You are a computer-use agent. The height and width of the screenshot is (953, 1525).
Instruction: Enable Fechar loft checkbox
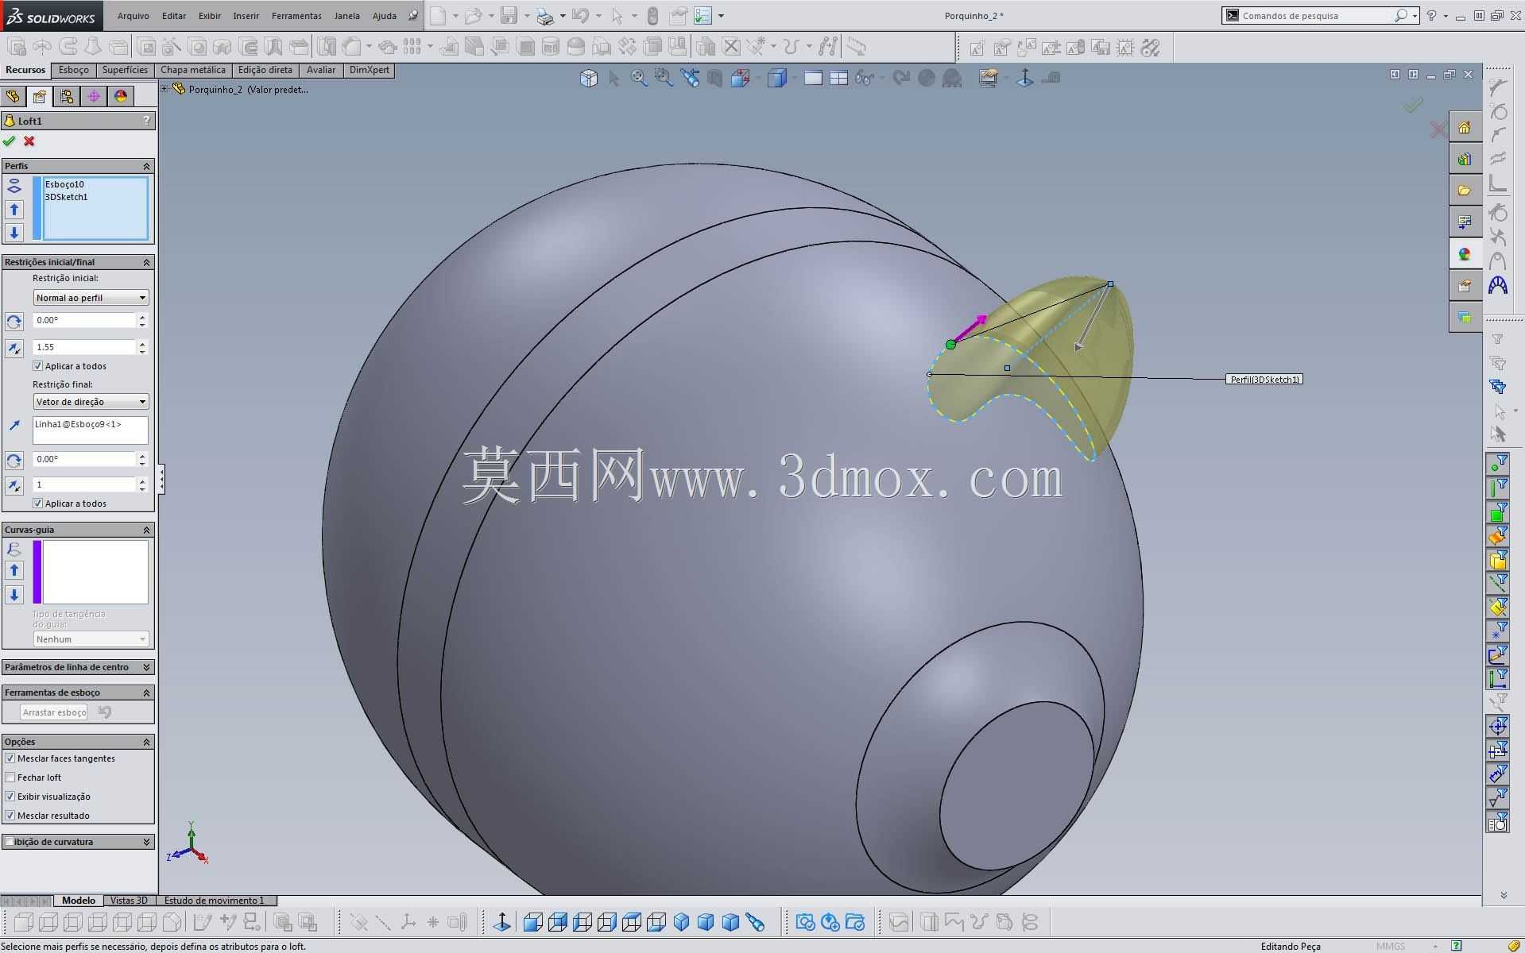[x=10, y=777]
